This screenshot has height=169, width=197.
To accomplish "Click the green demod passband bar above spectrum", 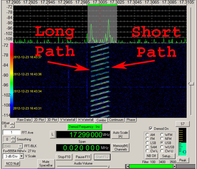I will coord(102,5).
